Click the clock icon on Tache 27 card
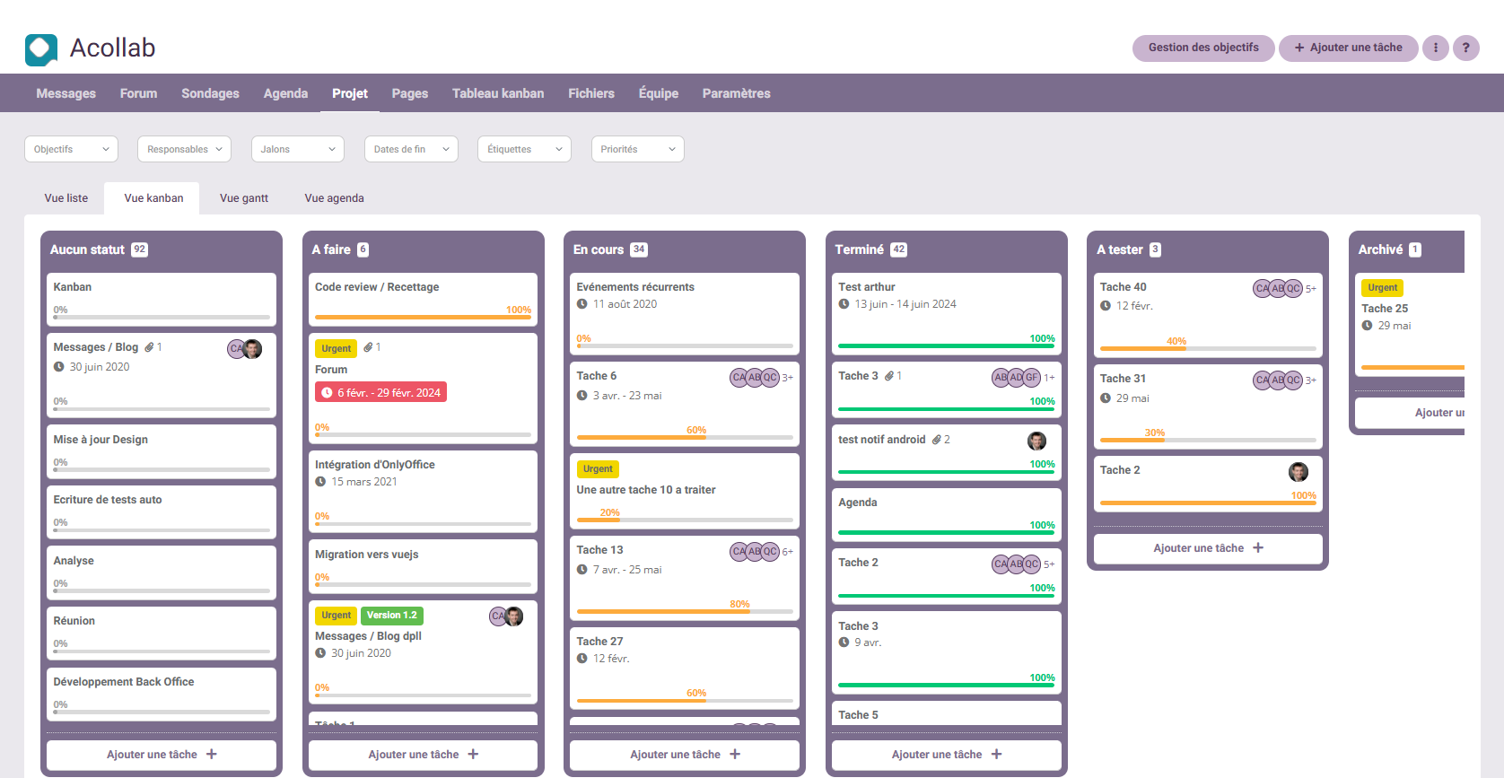Image resolution: width=1504 pixels, height=778 pixels. tap(582, 659)
